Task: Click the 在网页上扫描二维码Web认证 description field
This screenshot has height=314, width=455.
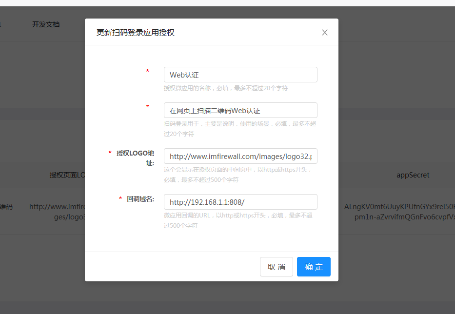Action: (x=240, y=110)
